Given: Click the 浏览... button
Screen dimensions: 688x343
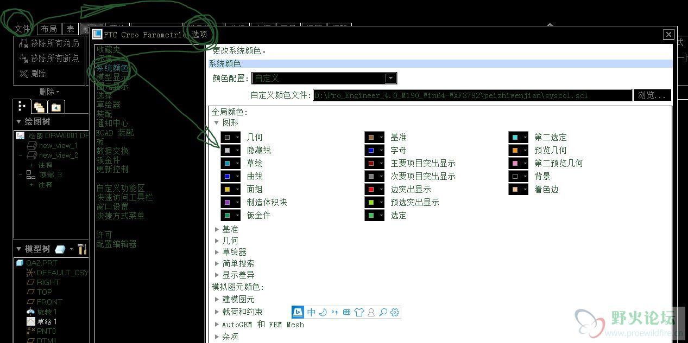Looking at the screenshot, I should click(652, 95).
